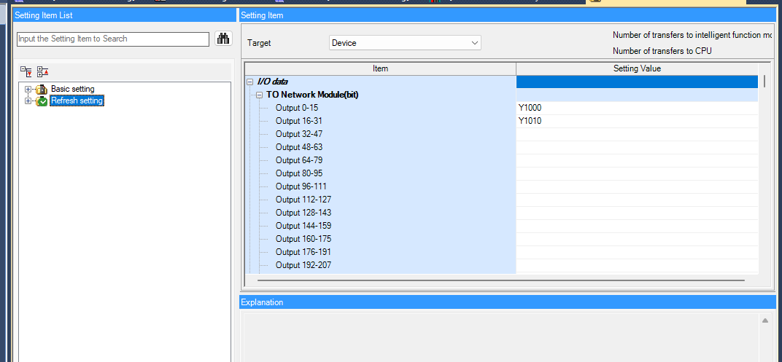782x362 pixels.
Task: Collapse TO Network Module(bit) group
Action: 259,95
